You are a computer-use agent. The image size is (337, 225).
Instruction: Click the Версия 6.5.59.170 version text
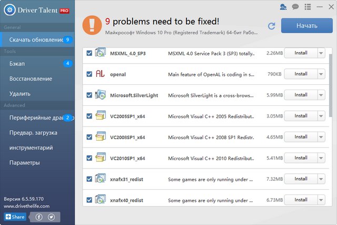click(24, 199)
